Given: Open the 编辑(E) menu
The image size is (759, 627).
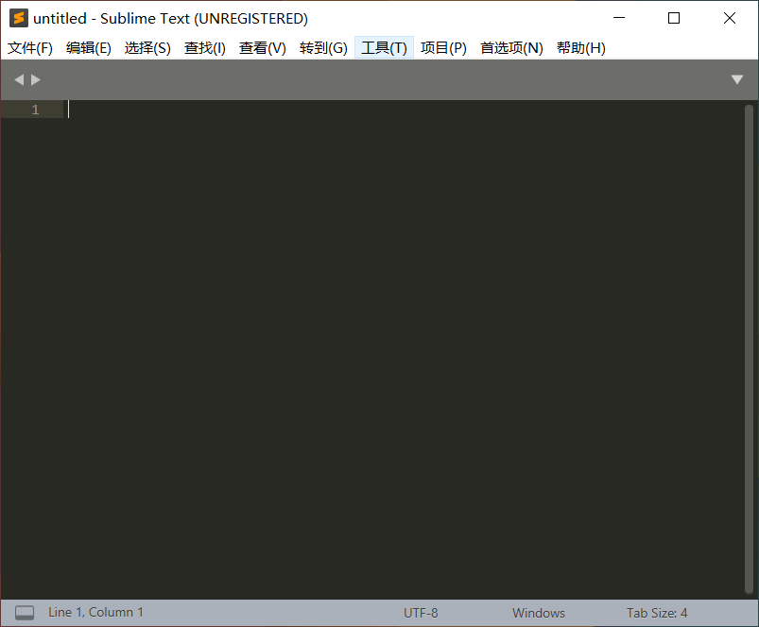Looking at the screenshot, I should (89, 48).
